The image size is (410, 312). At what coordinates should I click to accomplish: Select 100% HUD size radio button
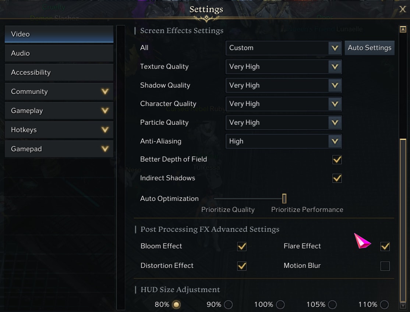point(280,305)
